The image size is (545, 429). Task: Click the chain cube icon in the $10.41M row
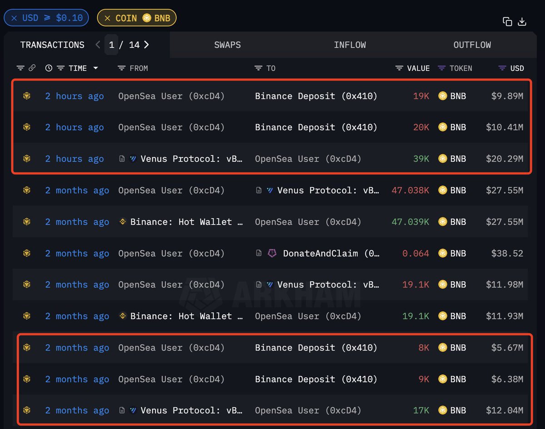27,127
